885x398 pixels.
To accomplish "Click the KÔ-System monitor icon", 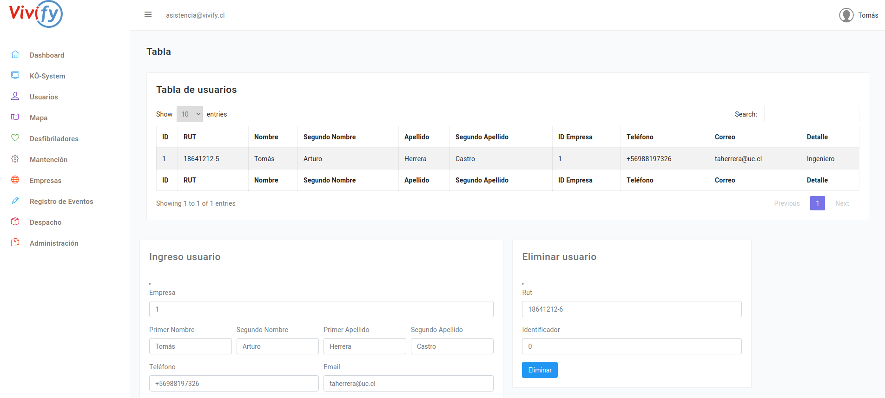I will (15, 75).
